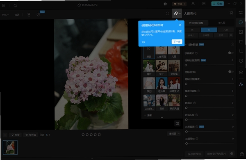Click reset icon next to 祛除瑕疵

232,44
